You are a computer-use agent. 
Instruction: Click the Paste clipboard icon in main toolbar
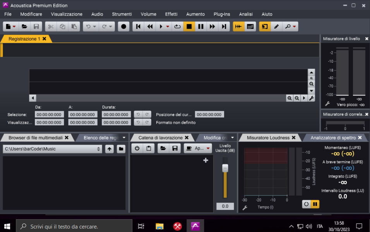pos(74,27)
